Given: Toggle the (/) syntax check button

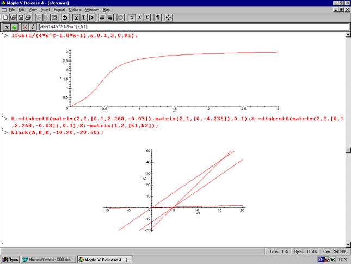Looking at the screenshot, I should (x=25, y=27).
